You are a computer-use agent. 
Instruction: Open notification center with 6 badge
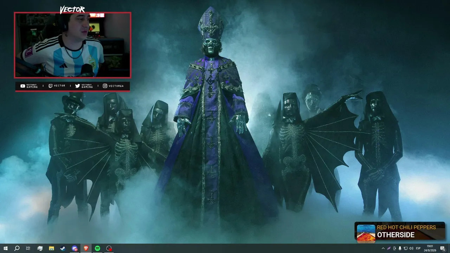pyautogui.click(x=443, y=248)
